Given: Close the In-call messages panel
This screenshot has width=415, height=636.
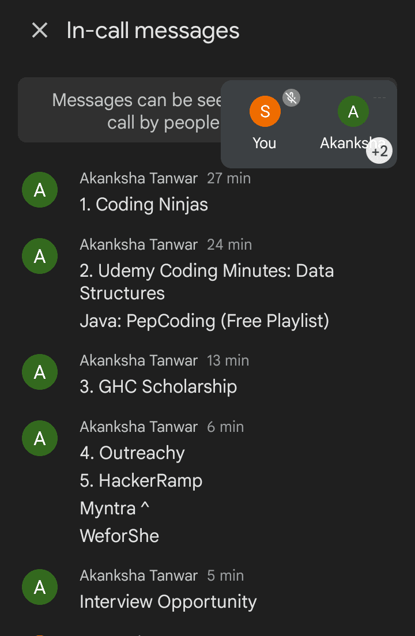Looking at the screenshot, I should point(40,31).
